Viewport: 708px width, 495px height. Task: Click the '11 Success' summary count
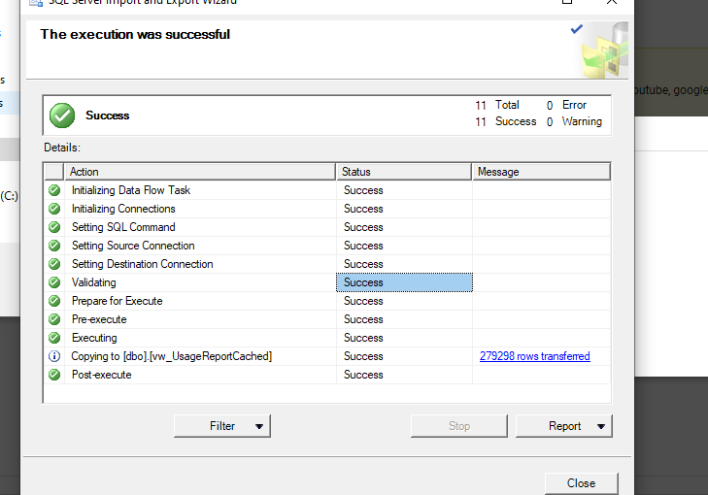[x=505, y=122]
